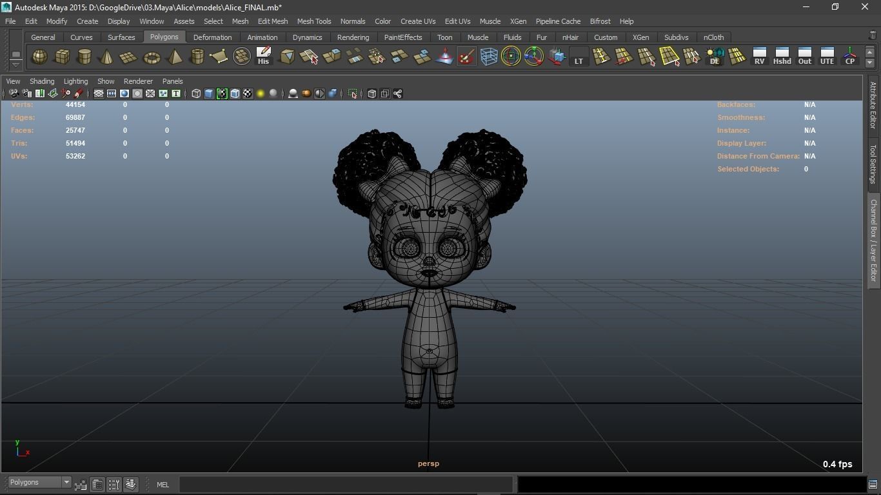Switch to the Rendering shelf tab

(353, 37)
